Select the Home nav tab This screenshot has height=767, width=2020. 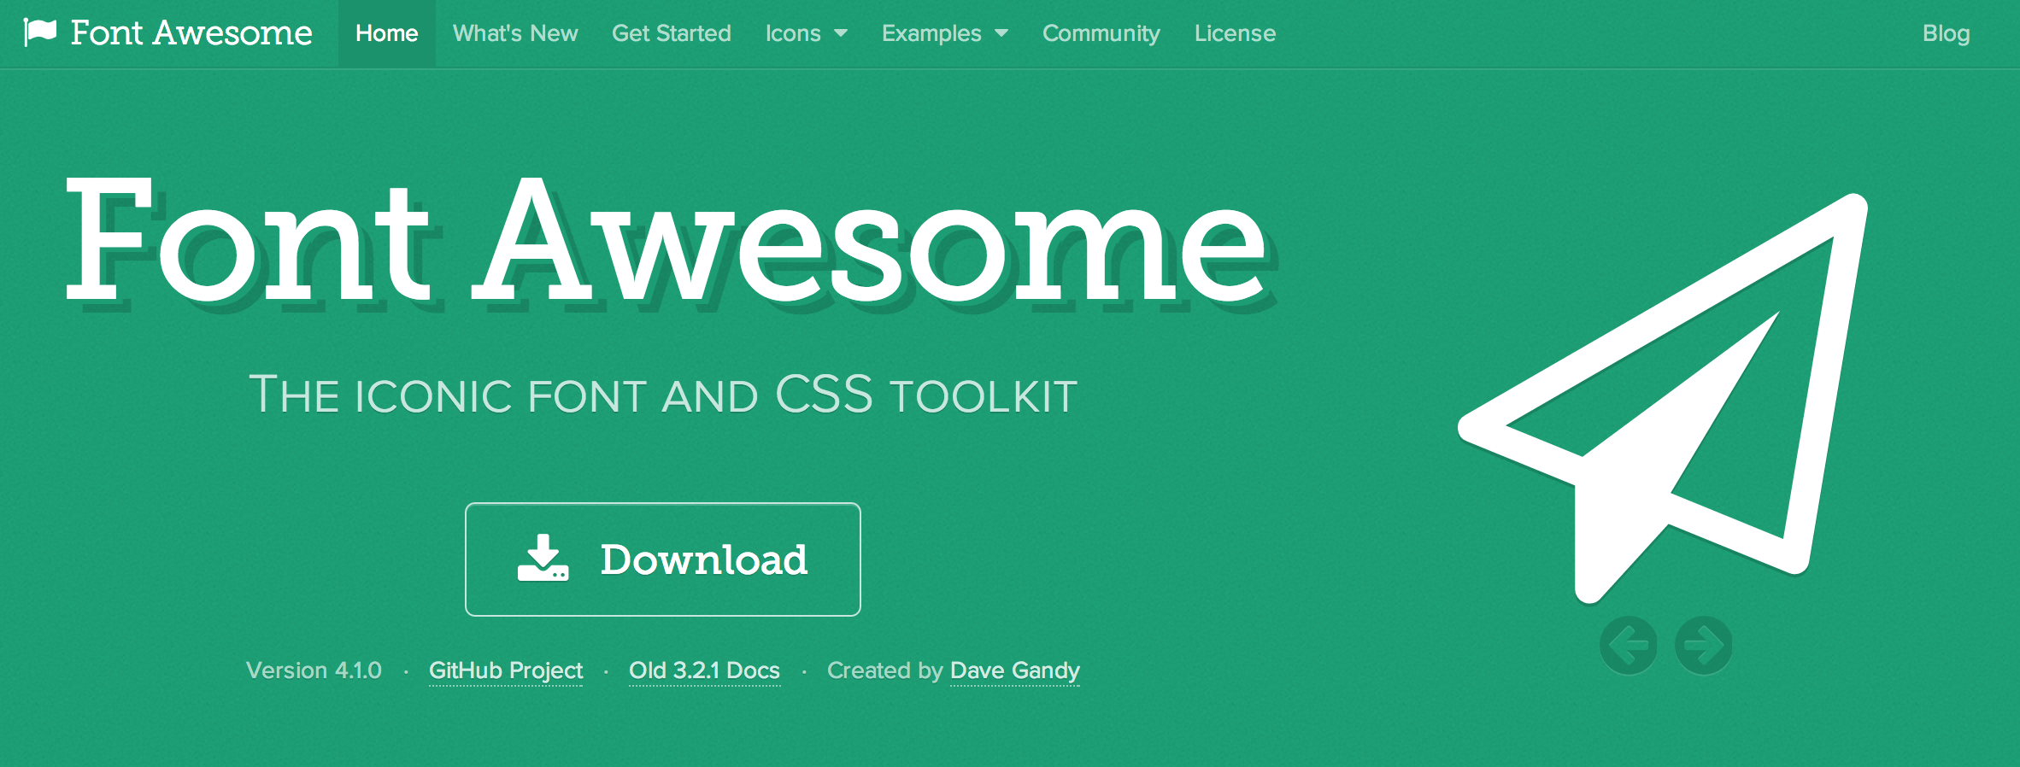387,33
